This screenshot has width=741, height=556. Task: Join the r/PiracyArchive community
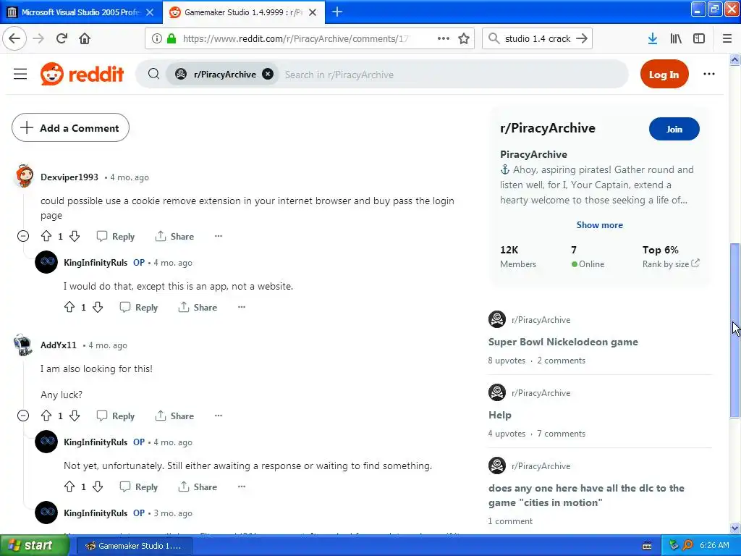tap(674, 129)
